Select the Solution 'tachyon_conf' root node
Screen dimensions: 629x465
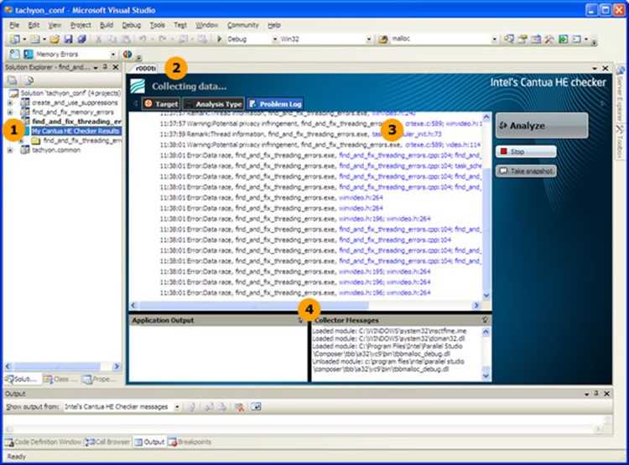coord(70,93)
